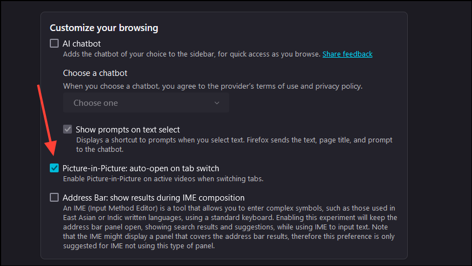The image size is (472, 266).
Task: Click the 'AI chatbot' label text
Action: [x=81, y=43]
